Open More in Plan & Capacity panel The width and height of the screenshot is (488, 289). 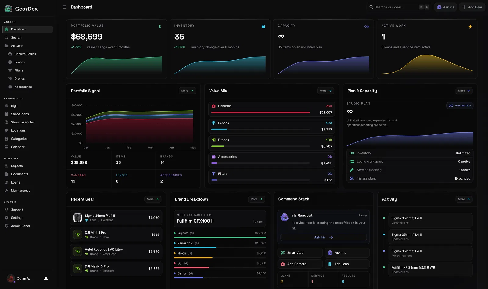(464, 91)
